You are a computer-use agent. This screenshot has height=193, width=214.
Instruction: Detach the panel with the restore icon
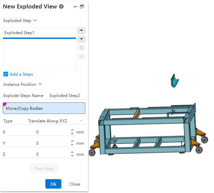click(x=82, y=6)
